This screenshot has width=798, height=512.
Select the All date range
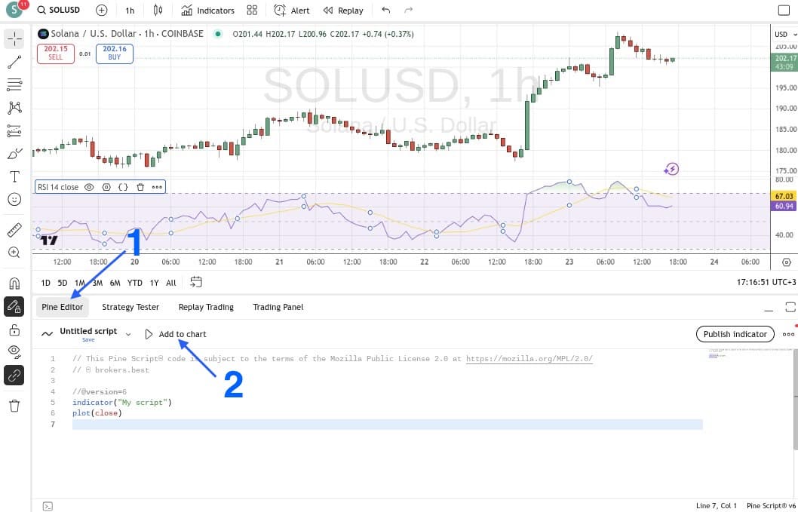pyautogui.click(x=171, y=283)
